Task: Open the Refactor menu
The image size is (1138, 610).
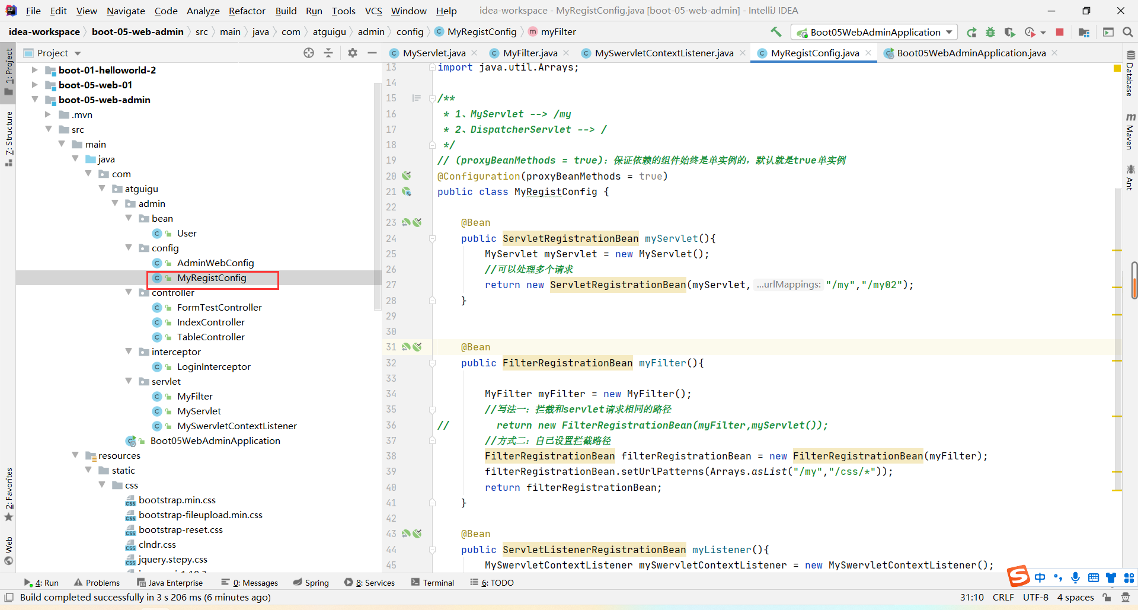Action: (x=247, y=11)
